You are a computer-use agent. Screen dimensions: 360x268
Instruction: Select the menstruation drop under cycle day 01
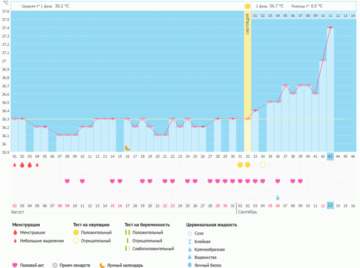14,165
